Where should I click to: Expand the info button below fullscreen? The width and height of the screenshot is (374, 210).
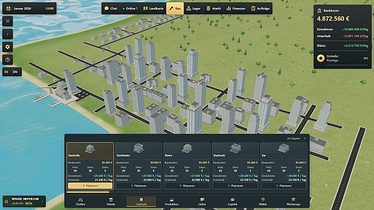(7, 34)
